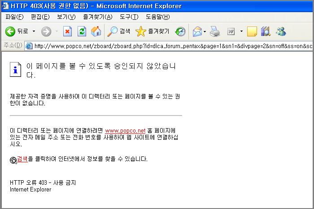Image resolution: width=314 pixels, height=209 pixels.
Task: Click the Stop loading icon
Action: click(67, 31)
